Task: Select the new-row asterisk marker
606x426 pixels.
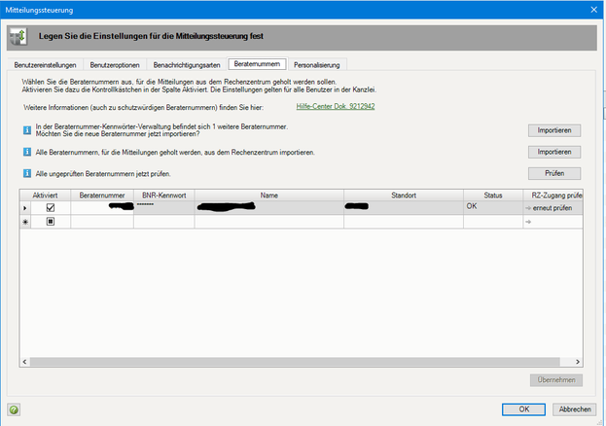Action: tap(24, 222)
